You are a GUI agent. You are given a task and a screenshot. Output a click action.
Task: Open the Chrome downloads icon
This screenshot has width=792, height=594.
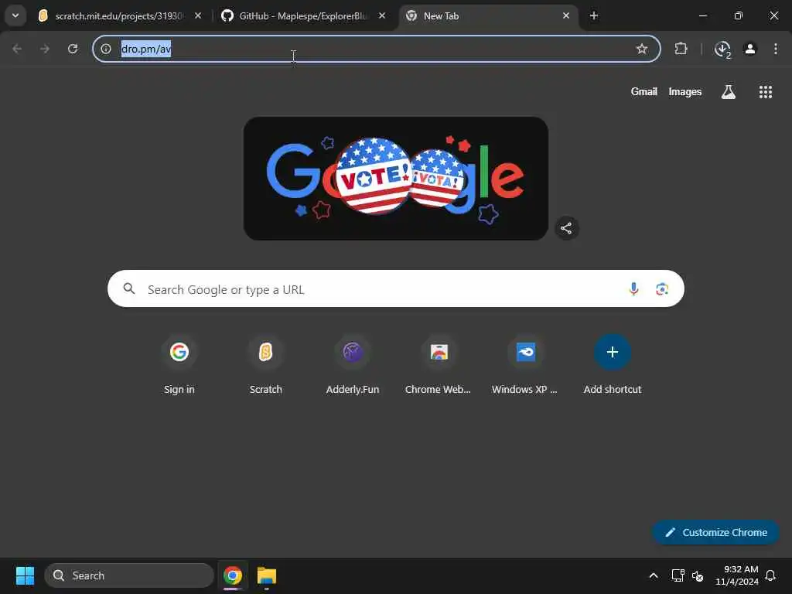723,49
